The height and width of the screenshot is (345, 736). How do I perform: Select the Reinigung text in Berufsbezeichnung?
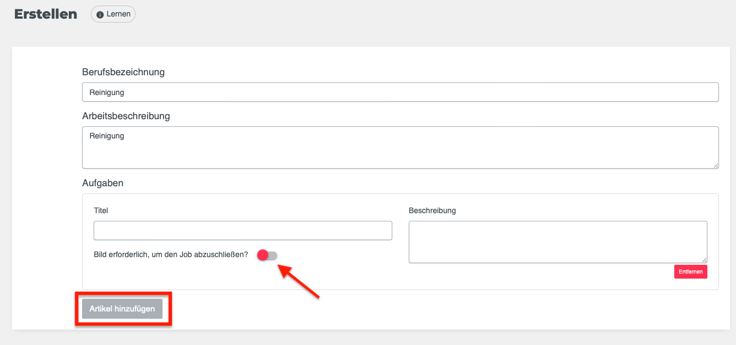pos(105,92)
